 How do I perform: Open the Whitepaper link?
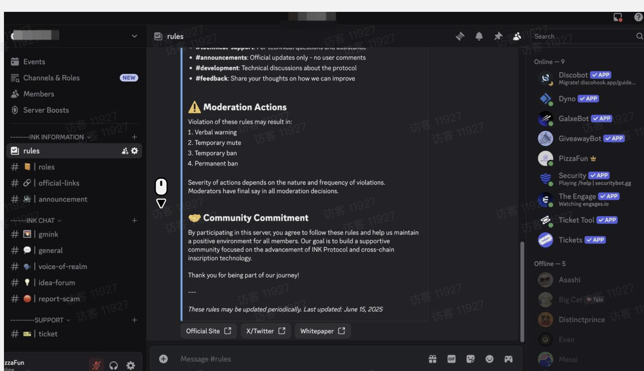coord(322,331)
